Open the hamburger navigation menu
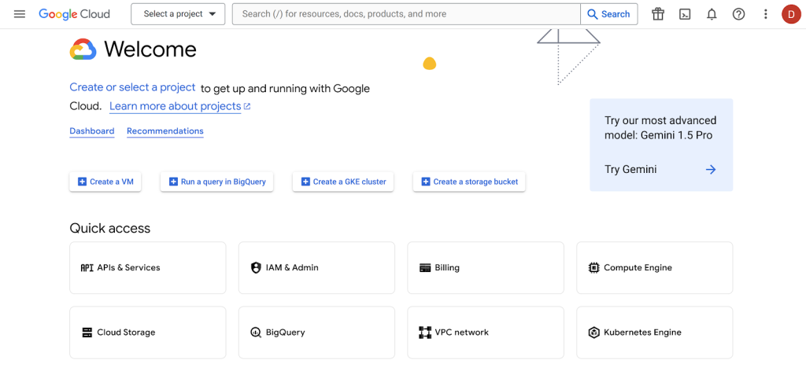 pyautogui.click(x=20, y=14)
